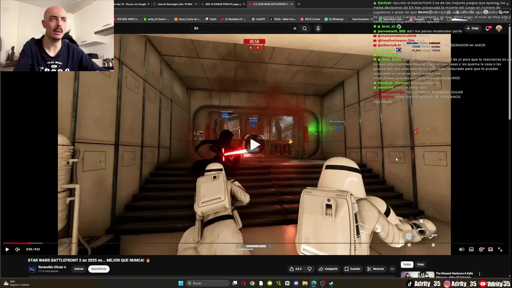Image resolution: width=512 pixels, height=288 pixels.
Task: Dislike the video with thumbs down
Action: point(309,269)
